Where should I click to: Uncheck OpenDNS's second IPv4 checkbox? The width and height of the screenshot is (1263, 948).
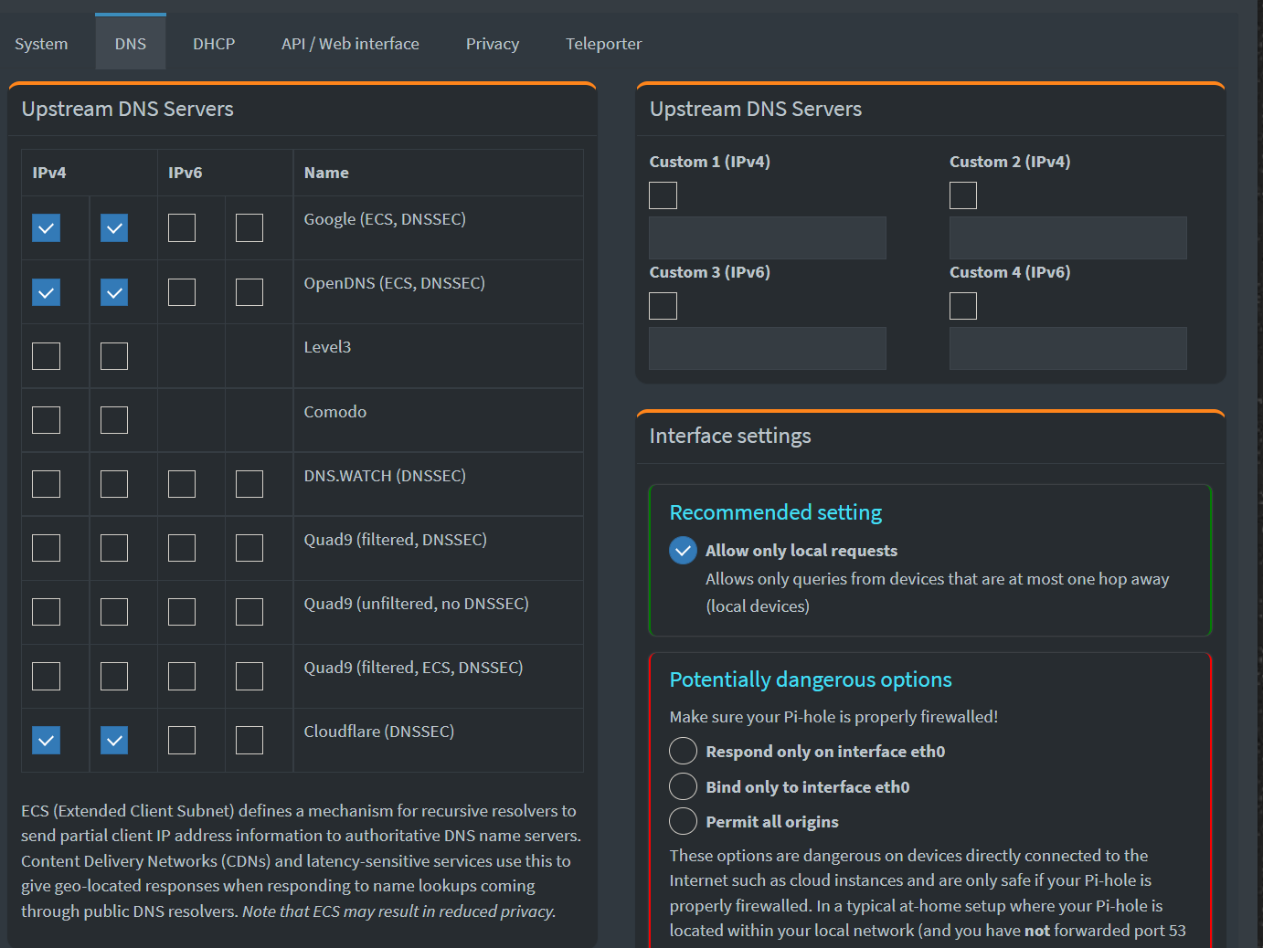[114, 292]
